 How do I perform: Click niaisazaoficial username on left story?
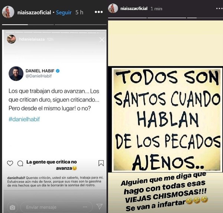[x=34, y=13]
